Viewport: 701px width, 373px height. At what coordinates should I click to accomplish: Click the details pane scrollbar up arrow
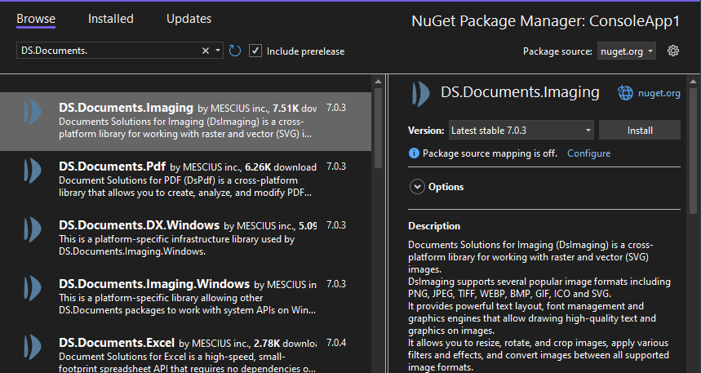[693, 82]
